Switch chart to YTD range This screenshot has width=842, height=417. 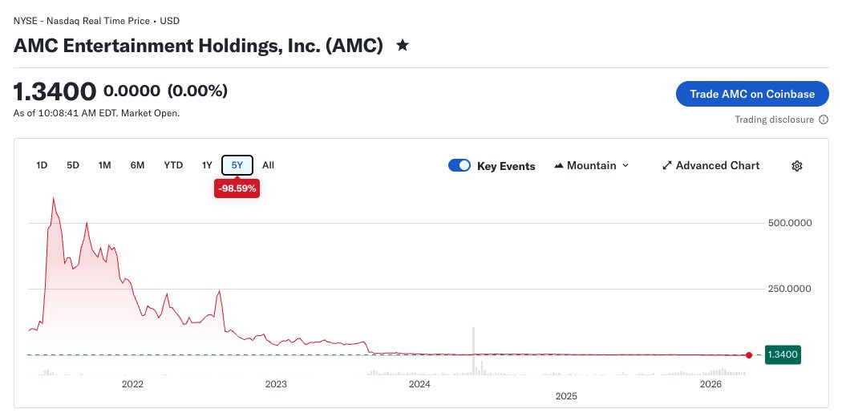coord(173,166)
